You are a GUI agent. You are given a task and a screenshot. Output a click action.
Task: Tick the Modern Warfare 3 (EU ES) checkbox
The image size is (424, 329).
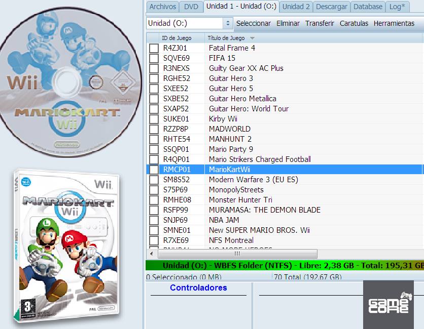(154, 180)
